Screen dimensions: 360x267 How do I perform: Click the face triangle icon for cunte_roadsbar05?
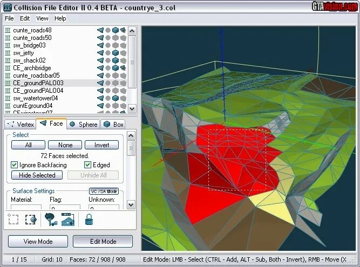click(x=100, y=76)
